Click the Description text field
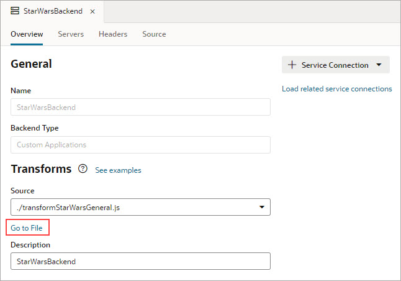 coord(140,261)
